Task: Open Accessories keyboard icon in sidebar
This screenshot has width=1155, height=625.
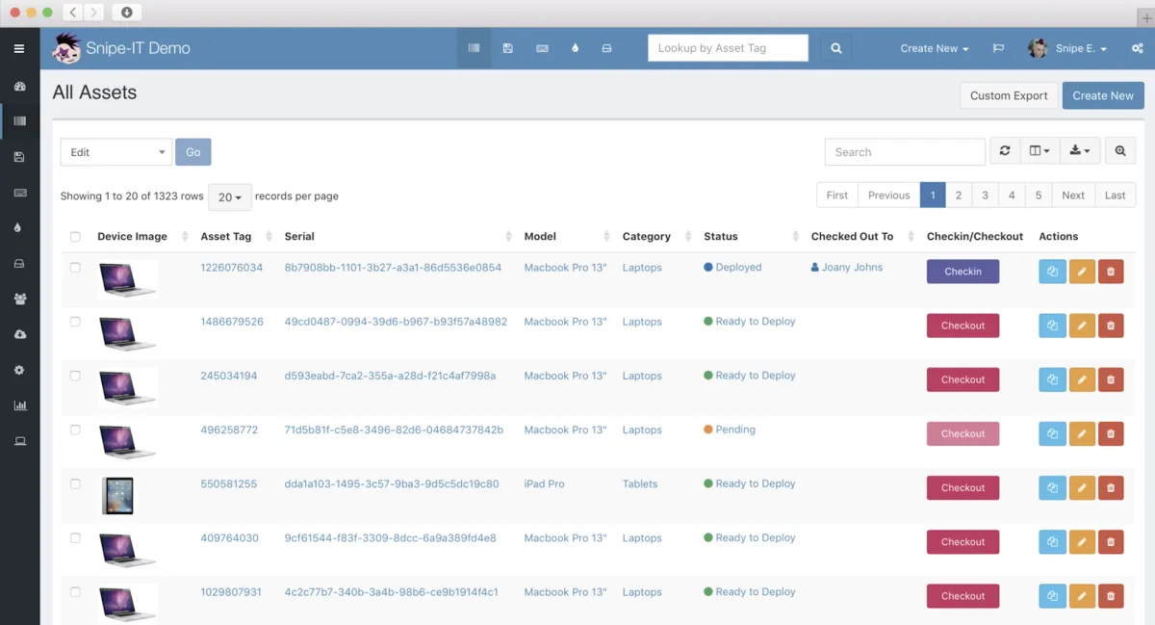Action: point(19,193)
